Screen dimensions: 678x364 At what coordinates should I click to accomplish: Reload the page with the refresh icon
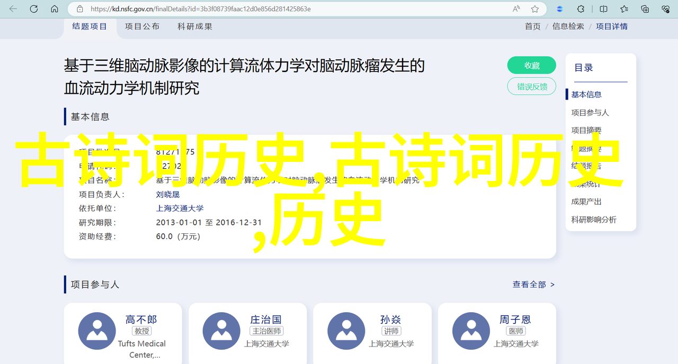34,9
